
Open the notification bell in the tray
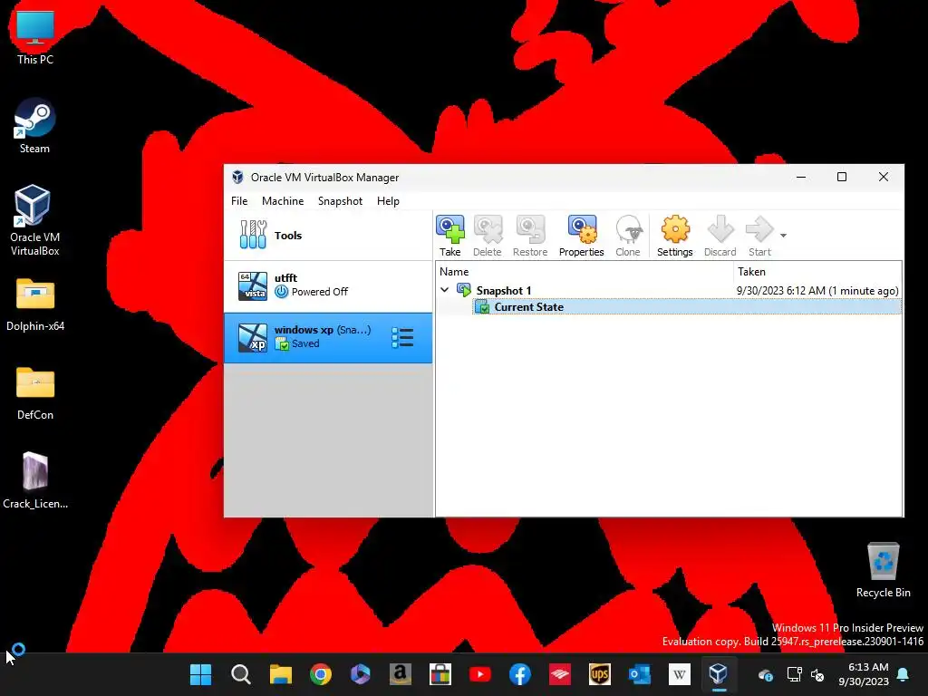(904, 674)
